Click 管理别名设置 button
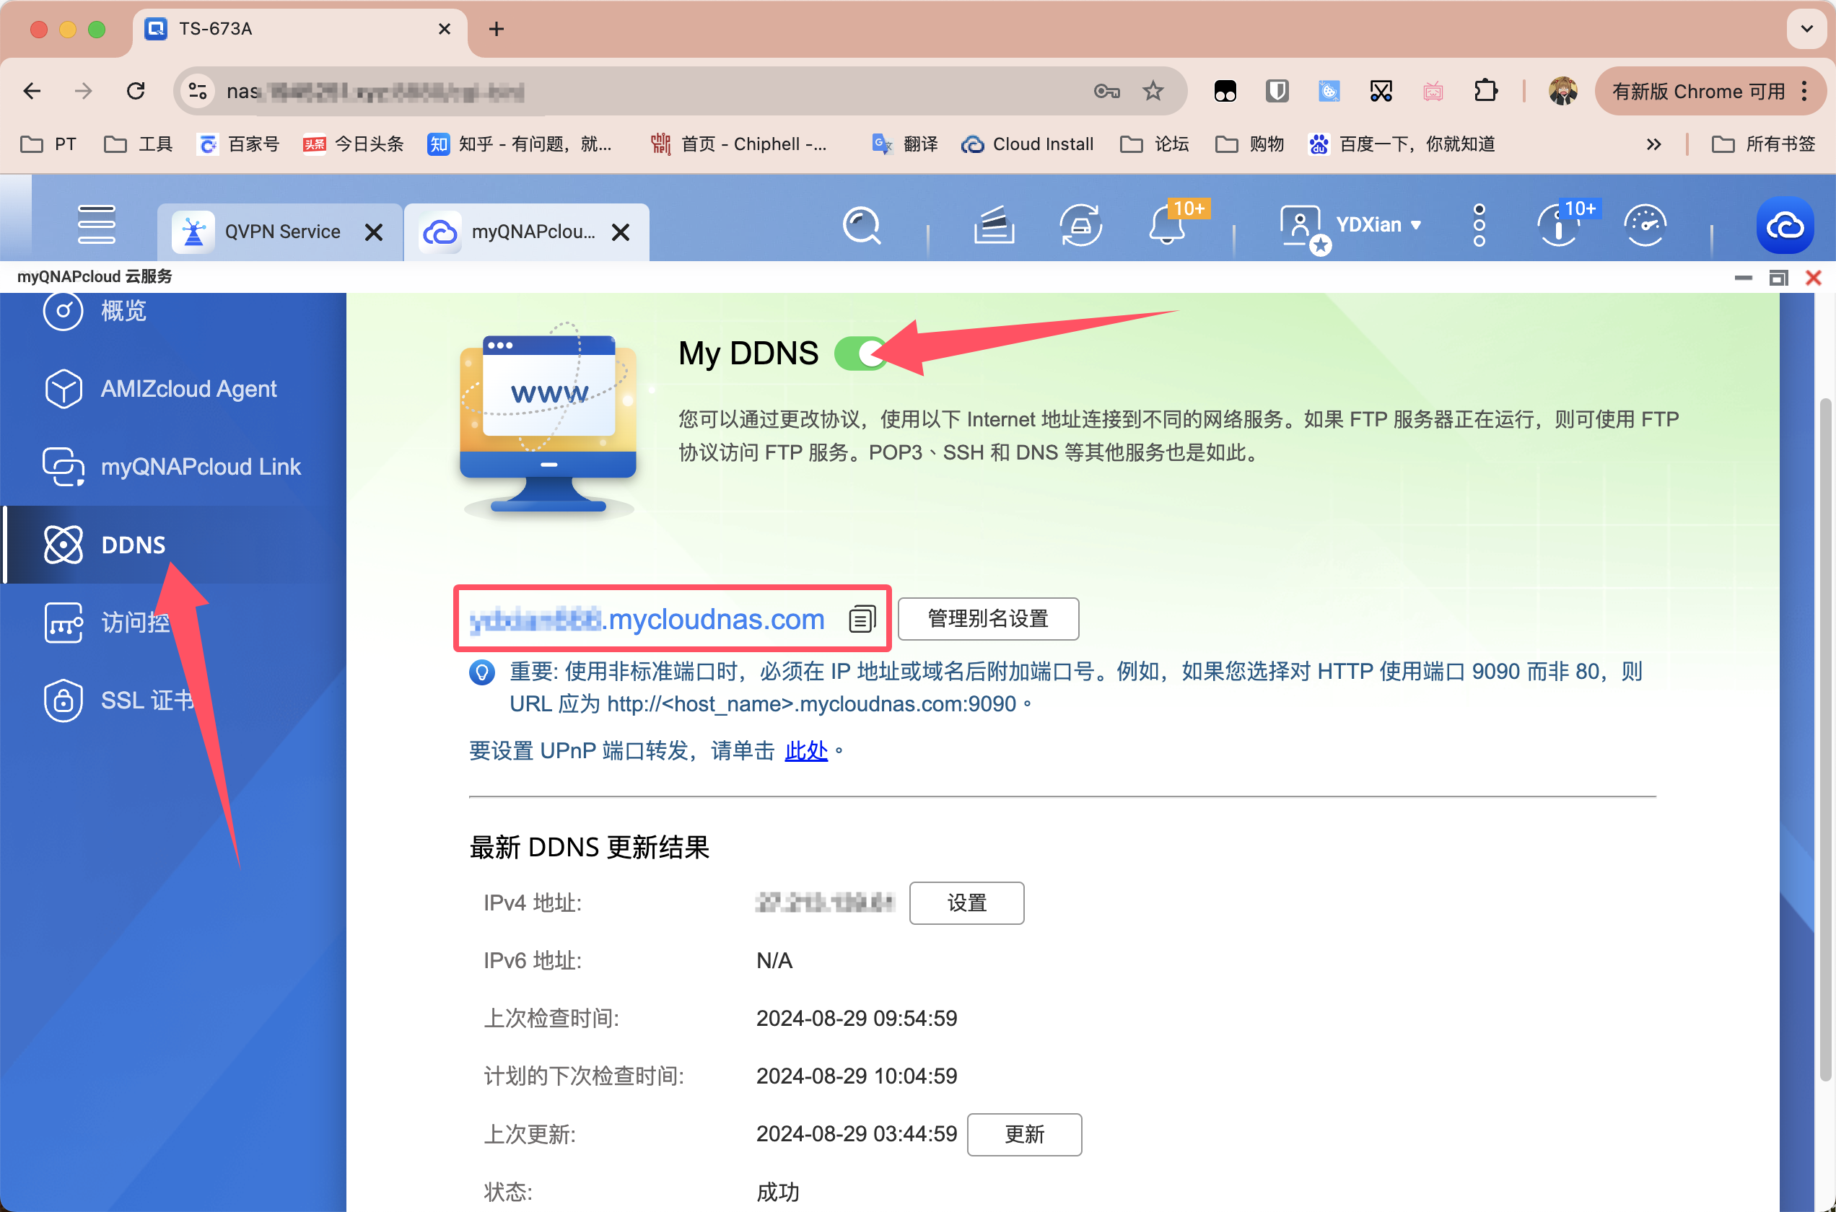Image resolution: width=1836 pixels, height=1212 pixels. tap(988, 619)
